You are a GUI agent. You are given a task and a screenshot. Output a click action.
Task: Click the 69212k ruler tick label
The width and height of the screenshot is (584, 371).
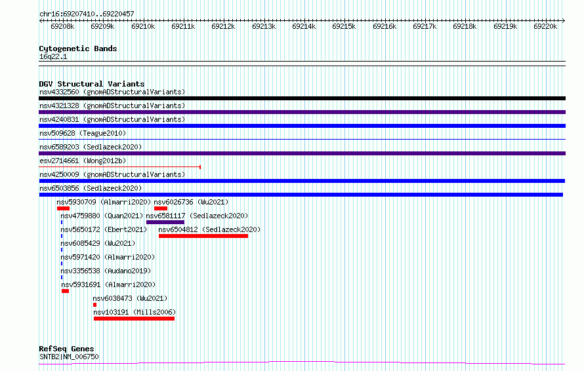pos(223,26)
